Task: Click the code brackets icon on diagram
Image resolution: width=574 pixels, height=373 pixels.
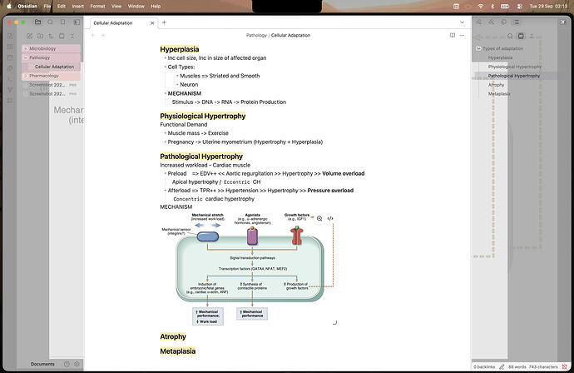Action: [x=330, y=218]
